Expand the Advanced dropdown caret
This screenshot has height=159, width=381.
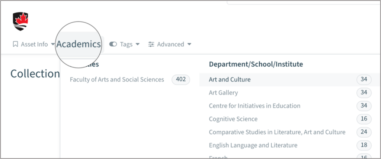189,44
